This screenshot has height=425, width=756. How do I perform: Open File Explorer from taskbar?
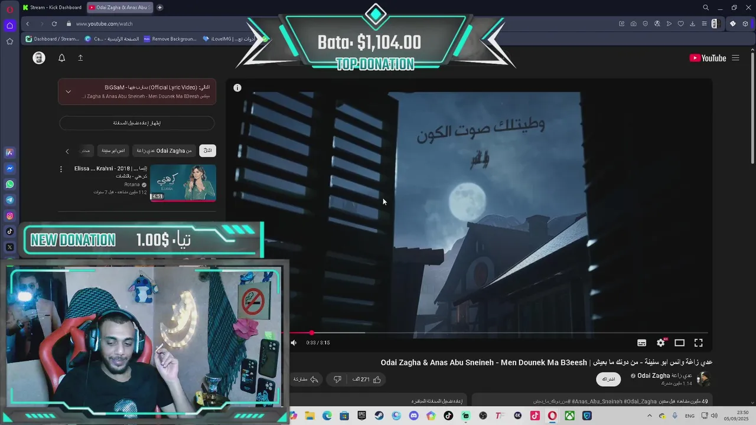(309, 416)
